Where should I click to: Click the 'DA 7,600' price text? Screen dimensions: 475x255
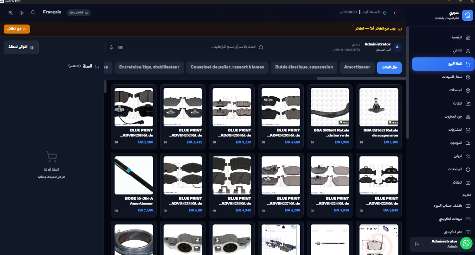click(x=145, y=210)
